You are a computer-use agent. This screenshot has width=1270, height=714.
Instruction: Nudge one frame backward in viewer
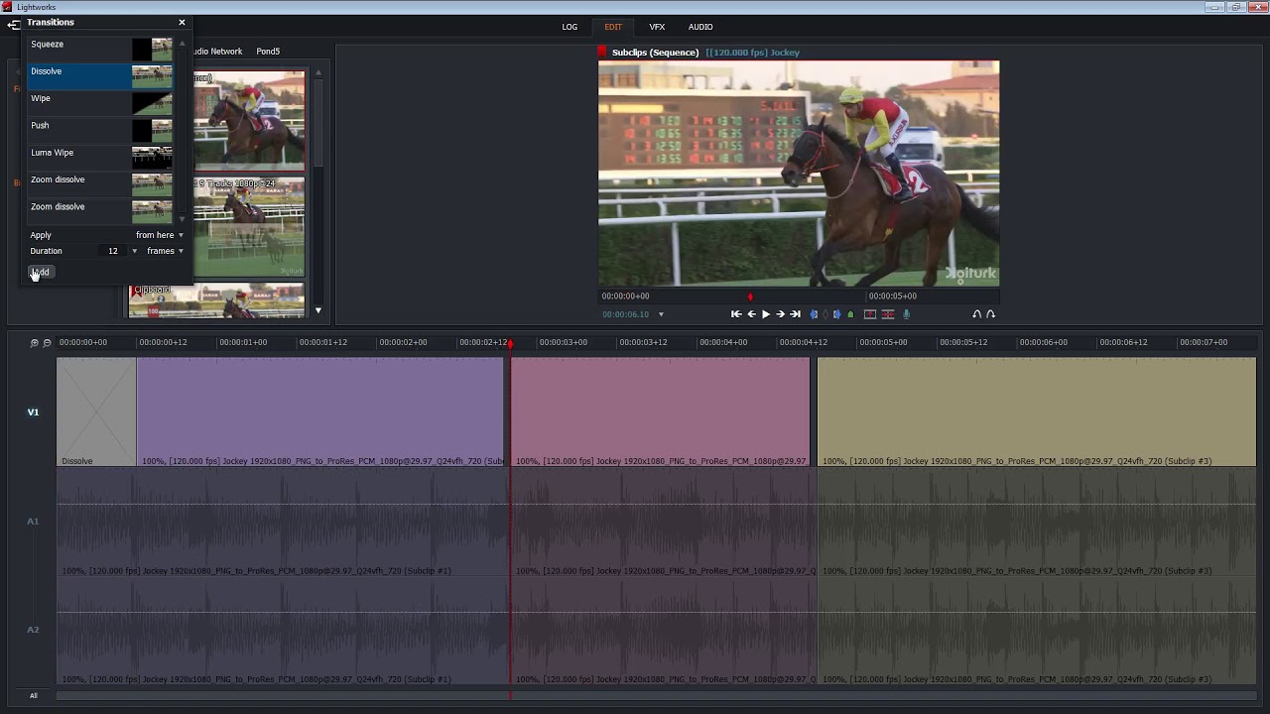[751, 314]
